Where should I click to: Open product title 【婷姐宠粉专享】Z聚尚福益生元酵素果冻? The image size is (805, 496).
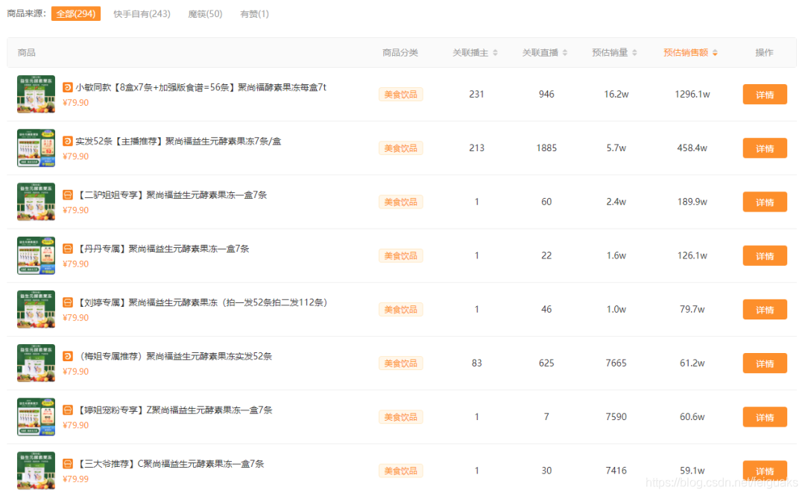click(174, 410)
